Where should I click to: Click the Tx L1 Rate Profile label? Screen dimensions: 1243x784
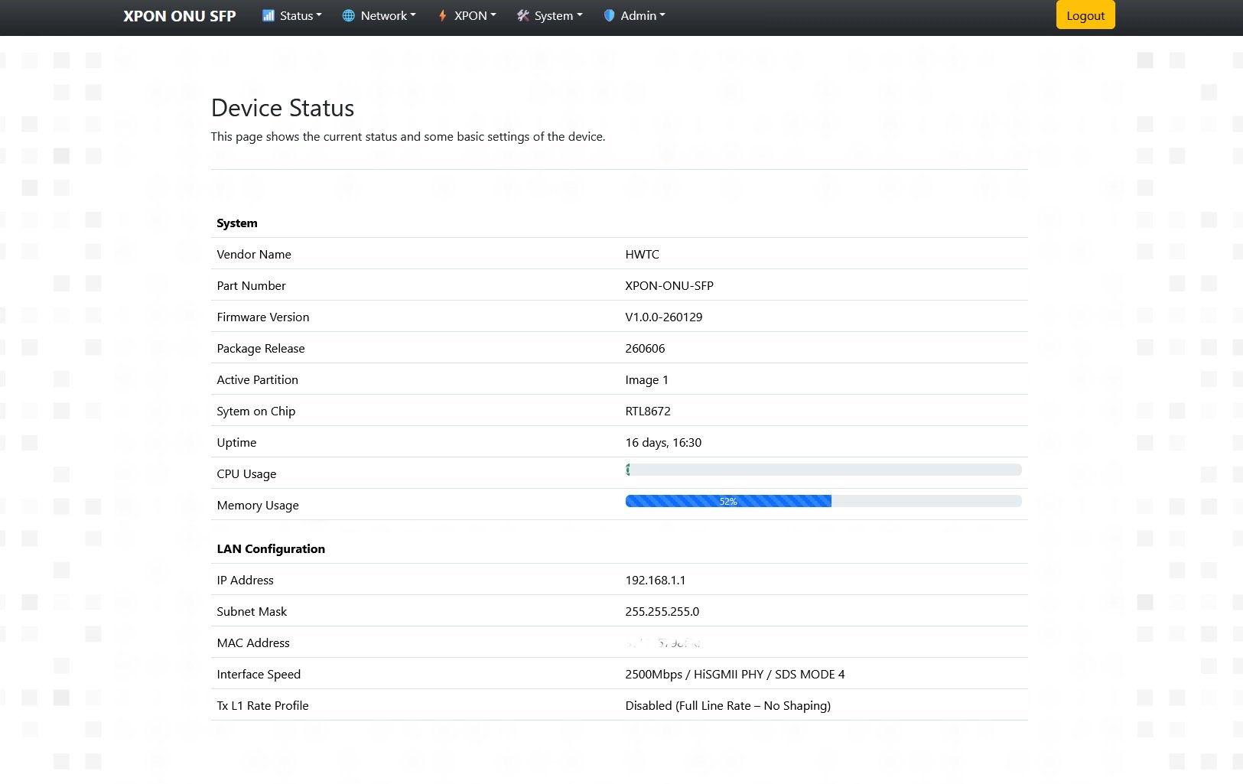point(262,705)
